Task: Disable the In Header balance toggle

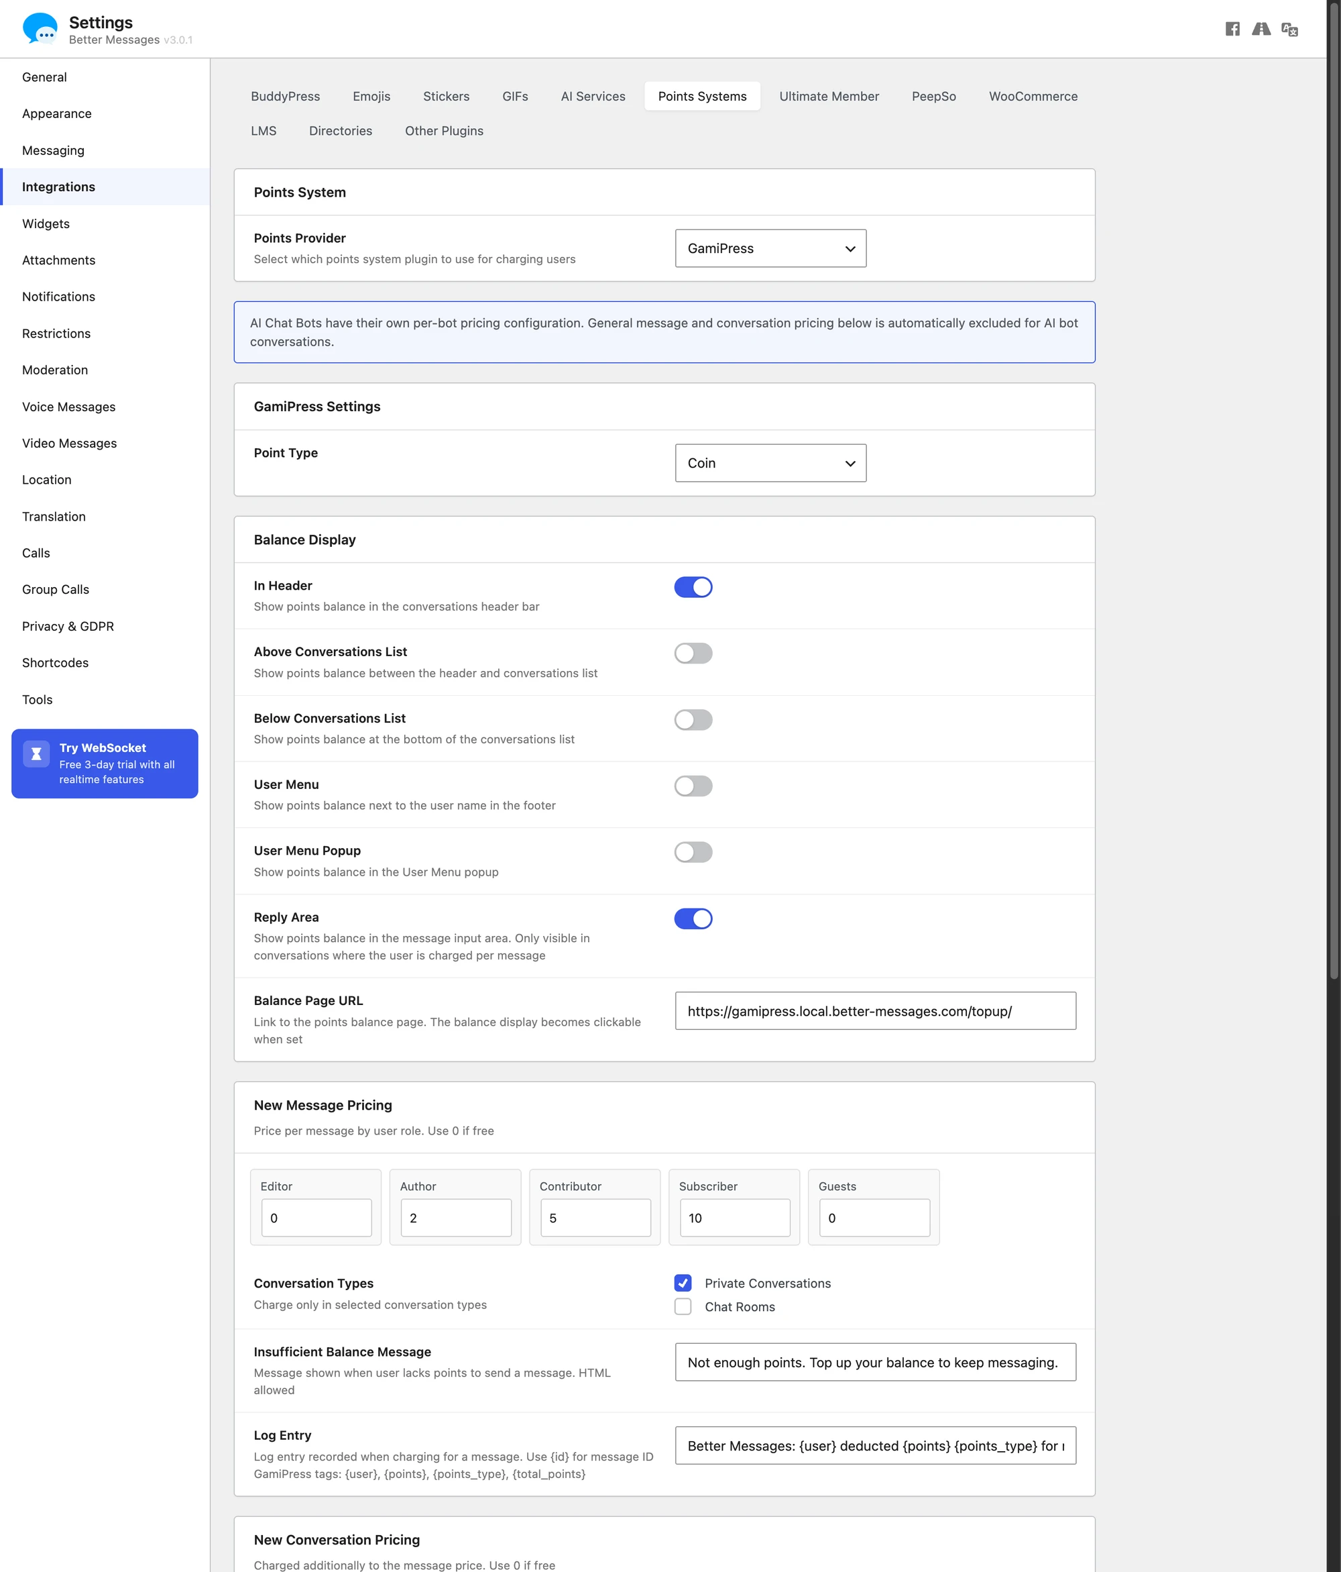Action: [x=693, y=586]
